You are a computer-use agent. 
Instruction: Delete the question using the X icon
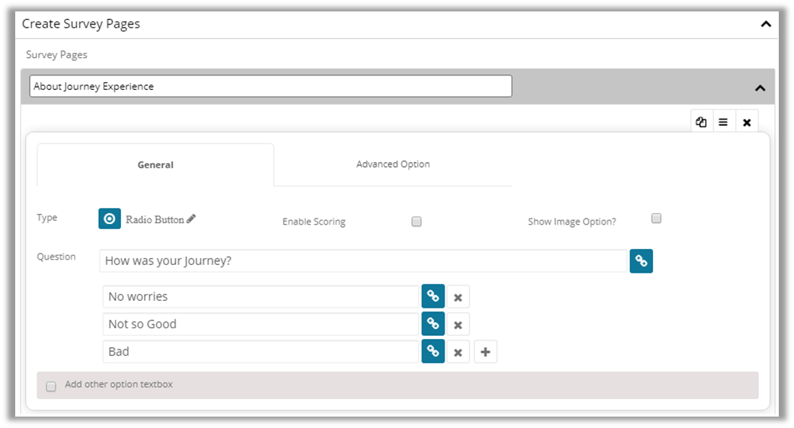747,122
